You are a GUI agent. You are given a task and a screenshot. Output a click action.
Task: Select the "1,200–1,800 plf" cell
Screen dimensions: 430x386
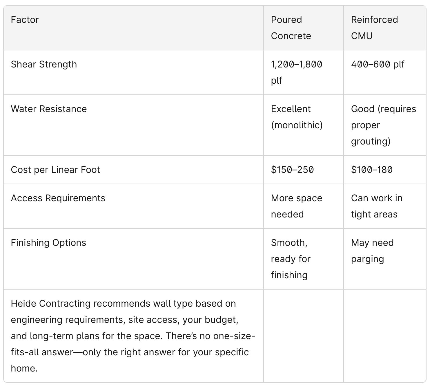pos(296,72)
